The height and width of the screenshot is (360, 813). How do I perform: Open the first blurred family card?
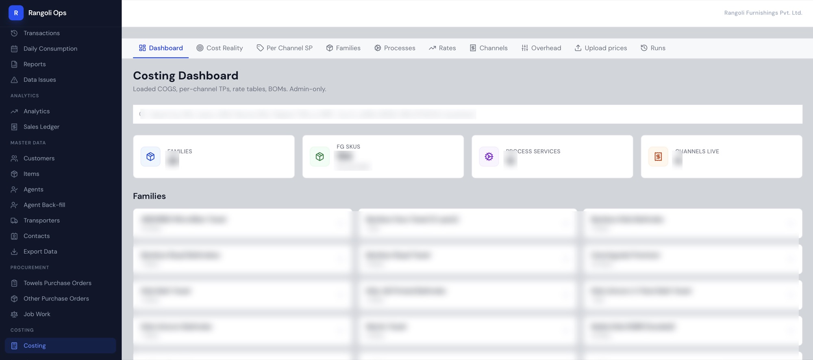[x=242, y=223]
